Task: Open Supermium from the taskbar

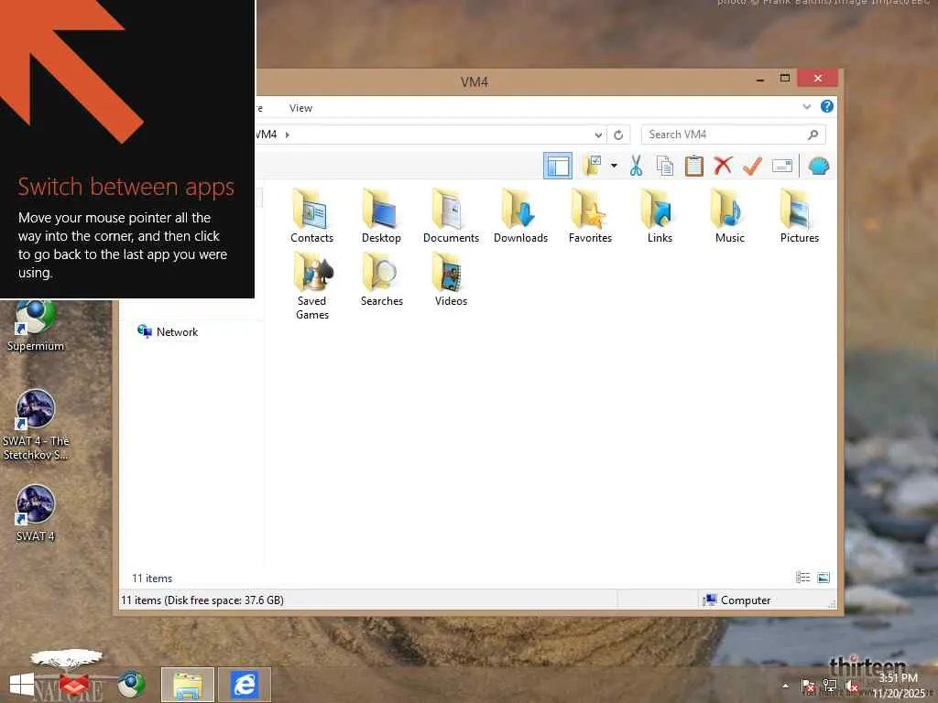Action: (x=130, y=685)
